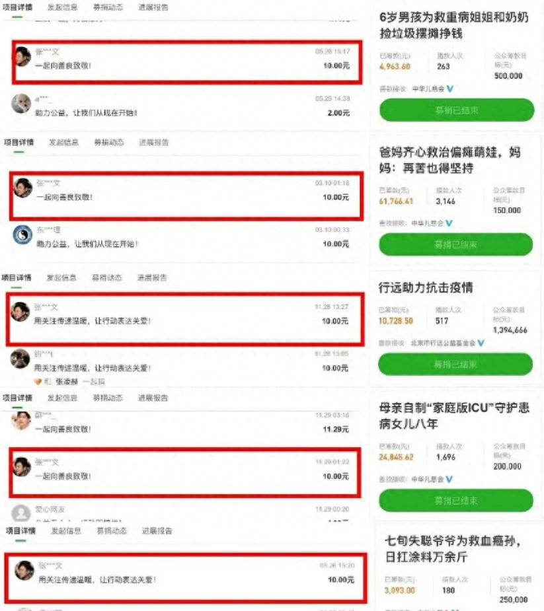
Task: Click the avatar of donor 薛***_
Action: [21, 421]
